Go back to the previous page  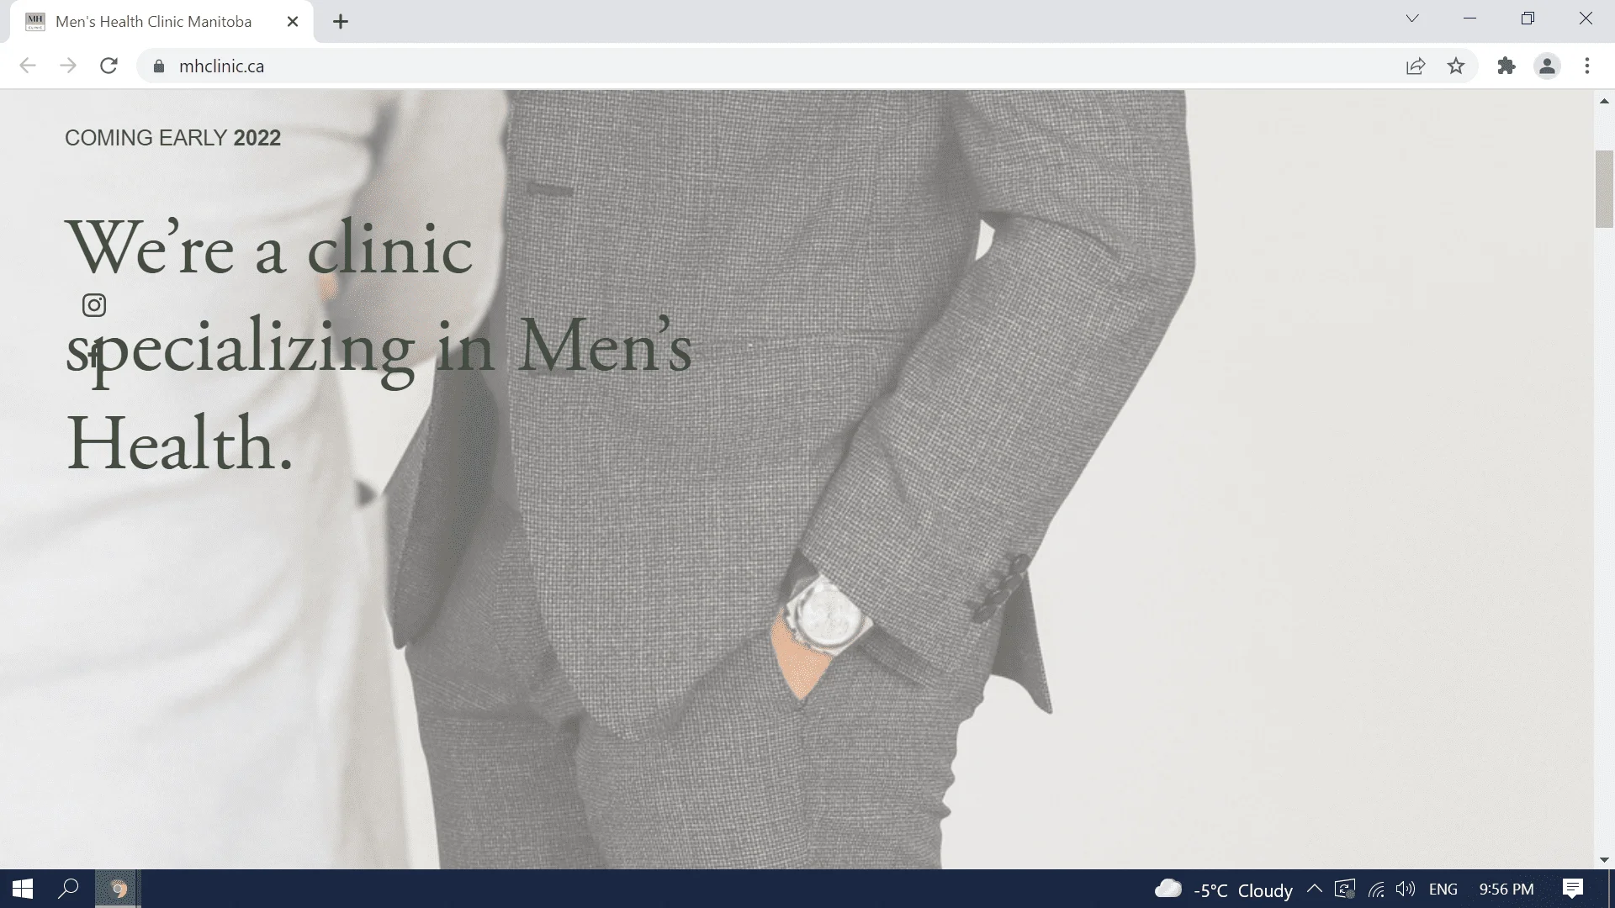click(x=28, y=66)
